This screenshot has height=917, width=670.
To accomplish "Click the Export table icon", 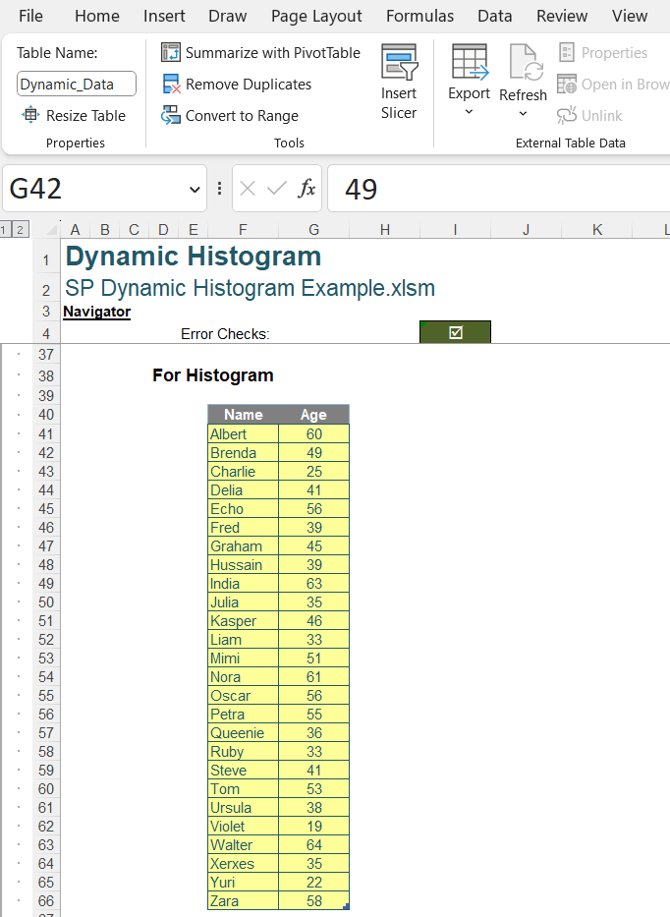I will 469,62.
